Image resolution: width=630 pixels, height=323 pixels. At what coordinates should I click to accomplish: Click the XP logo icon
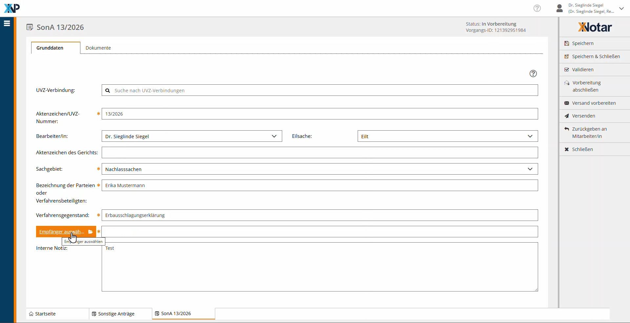[12, 8]
